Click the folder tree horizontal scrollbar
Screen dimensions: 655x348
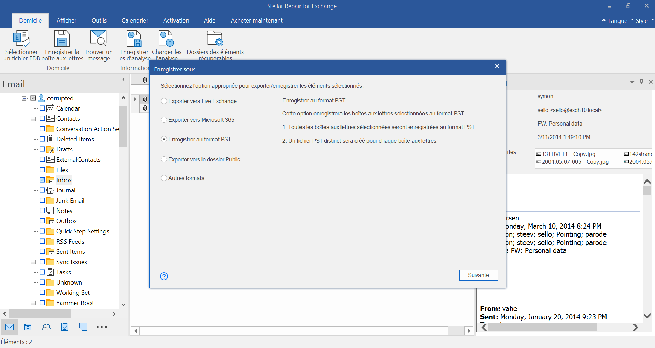40,314
